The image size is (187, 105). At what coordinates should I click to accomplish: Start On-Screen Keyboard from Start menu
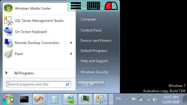pyautogui.click(x=39, y=32)
